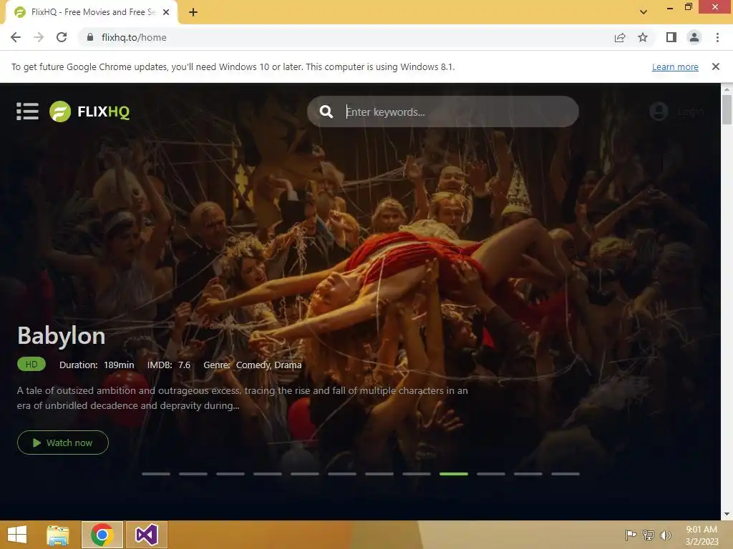The width and height of the screenshot is (733, 549).
Task: Dismiss the Chrome update notification bar
Action: click(x=716, y=66)
